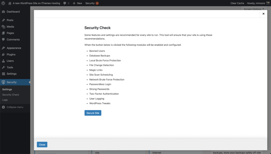Click Two-Factor Authentication list item
This screenshot has width=271, height=154.
click(104, 94)
